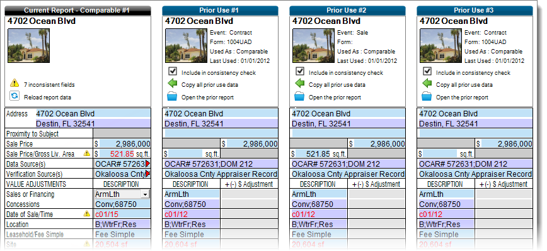Select the Prior Use #1 header

coord(220,11)
